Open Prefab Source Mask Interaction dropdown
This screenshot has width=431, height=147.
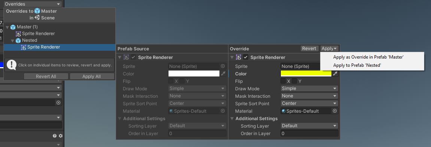[x=197, y=96]
